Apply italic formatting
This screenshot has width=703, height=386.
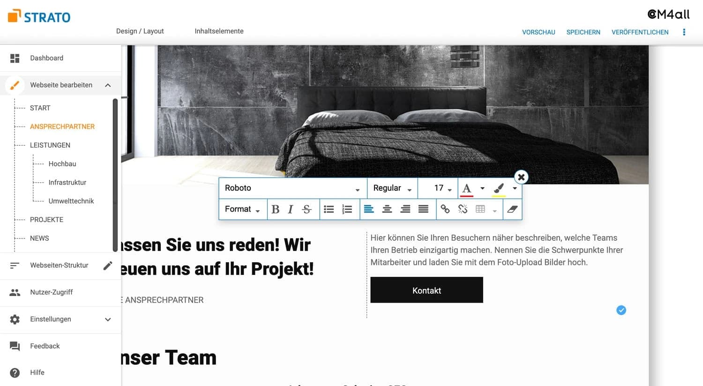tap(291, 209)
